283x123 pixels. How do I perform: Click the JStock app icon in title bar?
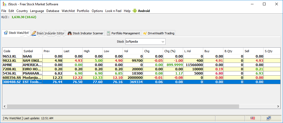point(4,4)
